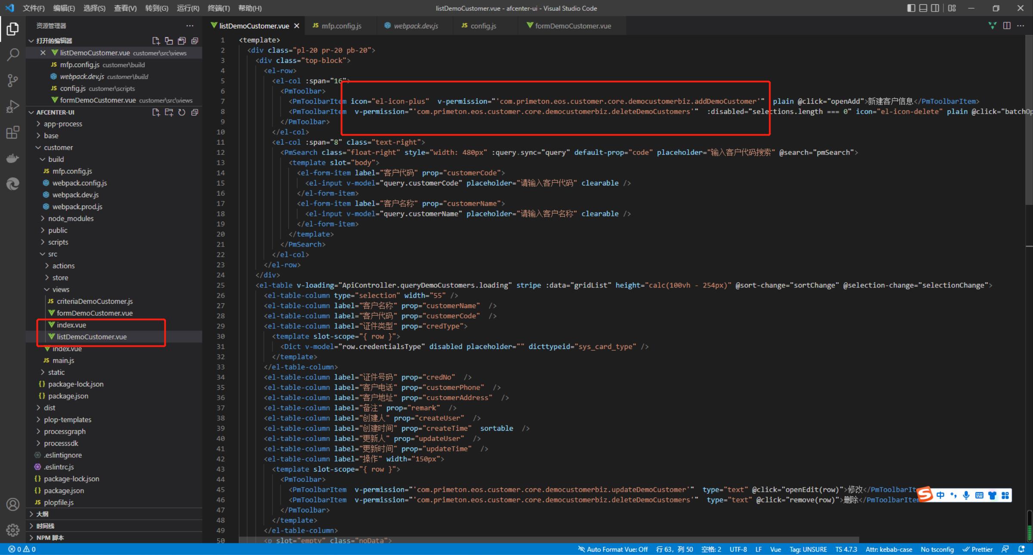Toggle bottom panel layout button
1033x555 pixels.
tap(923, 8)
